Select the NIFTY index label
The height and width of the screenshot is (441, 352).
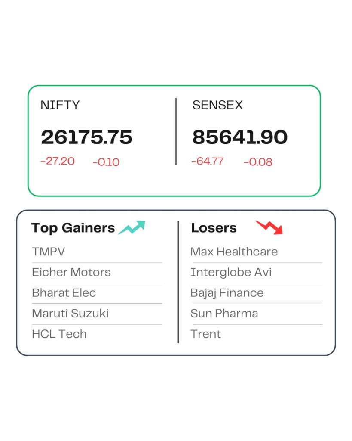[x=60, y=105]
